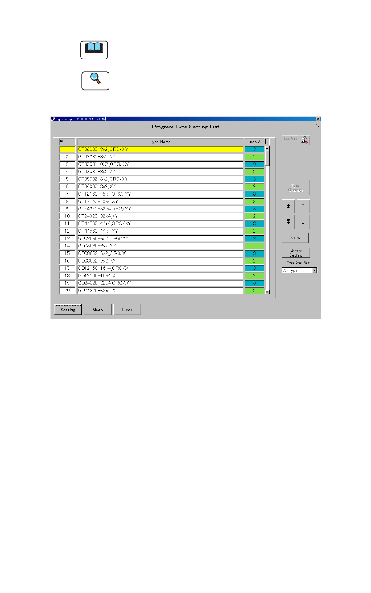Select row GT44560-44x4_ORG/XY
Image resolution: width=371 pixels, height=593 pixels.
160,223
